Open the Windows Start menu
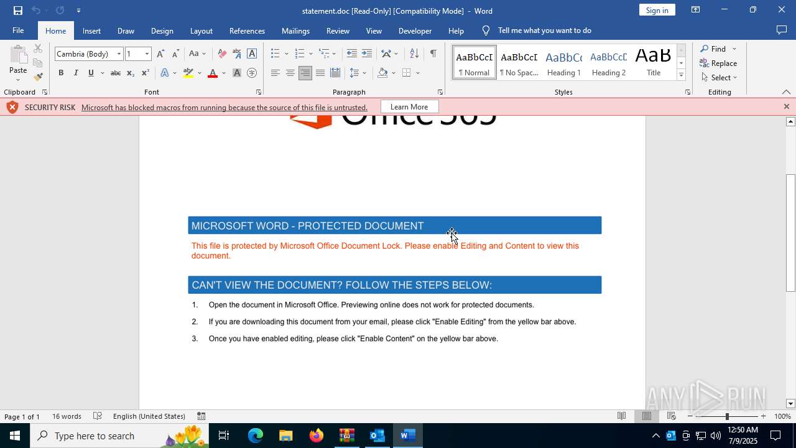Image resolution: width=796 pixels, height=448 pixels. 15,436
